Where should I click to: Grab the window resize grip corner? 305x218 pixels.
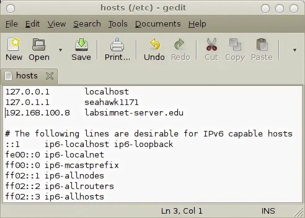[x=299, y=212]
